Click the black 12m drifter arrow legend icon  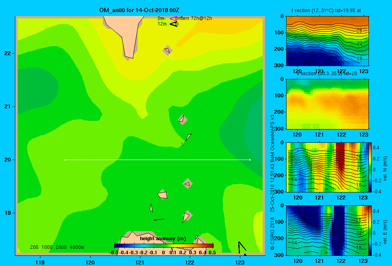click(174, 24)
